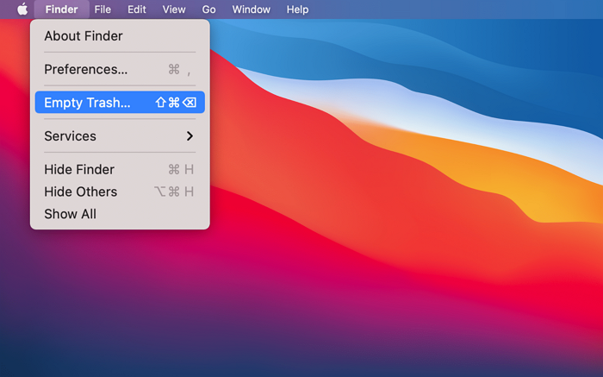Open the Window menu
603x377 pixels.
click(x=251, y=9)
